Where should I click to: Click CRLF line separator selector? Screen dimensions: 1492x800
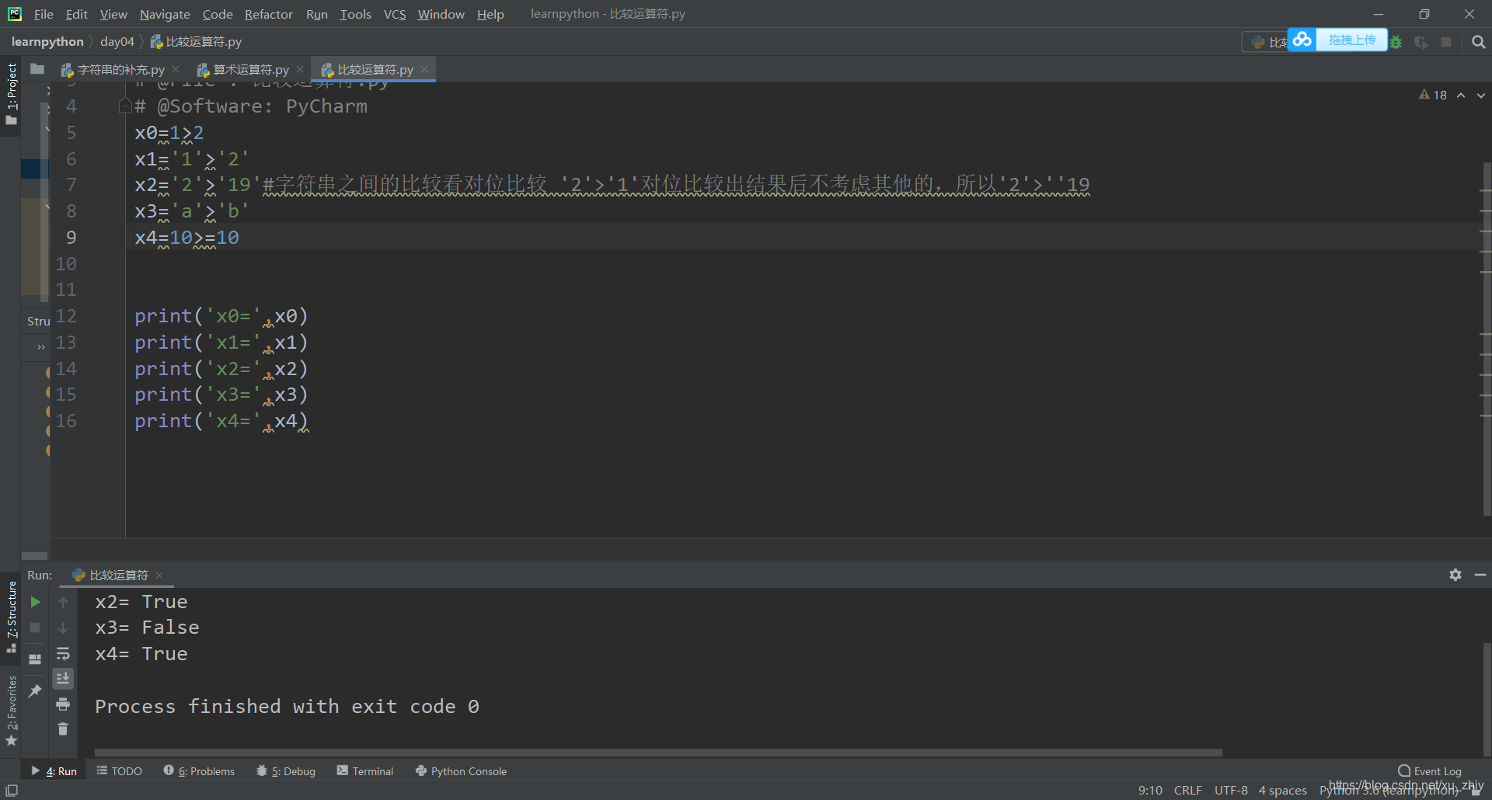pos(1187,790)
